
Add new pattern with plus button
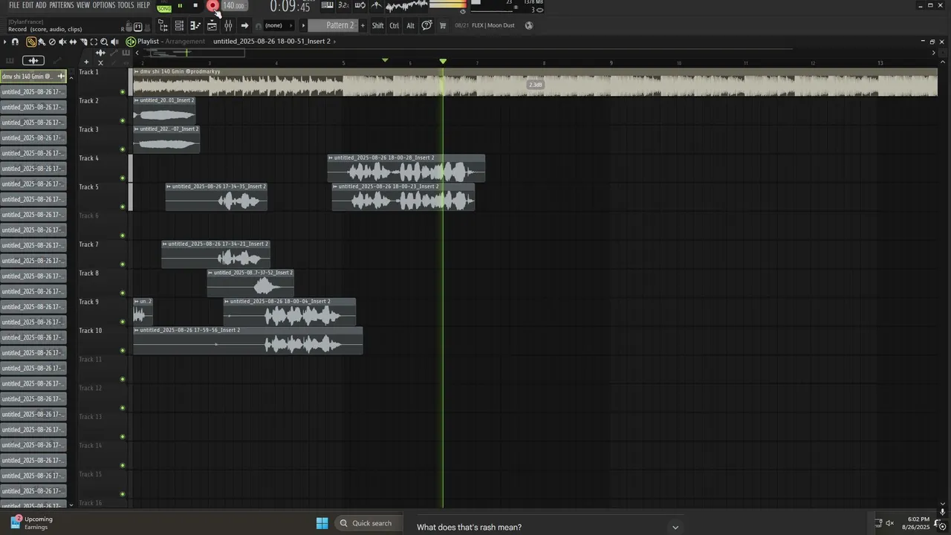(x=363, y=25)
